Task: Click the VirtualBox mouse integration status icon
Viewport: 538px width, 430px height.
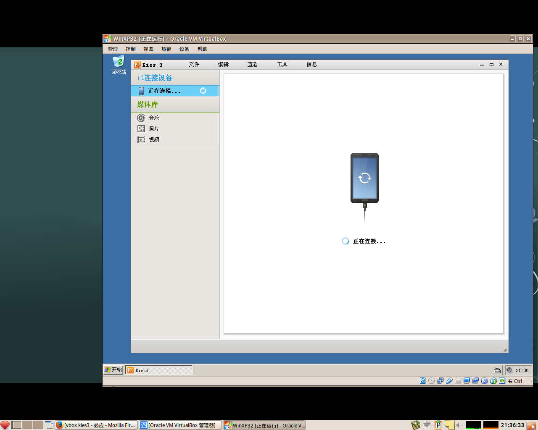Action: pyautogui.click(x=493, y=381)
